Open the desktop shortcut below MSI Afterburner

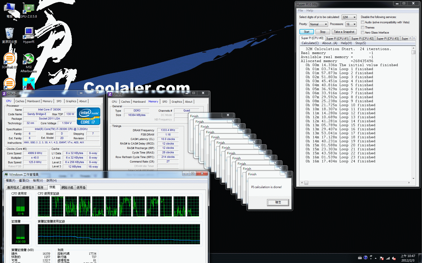(29, 84)
